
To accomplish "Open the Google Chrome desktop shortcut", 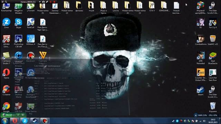I will point(6,107).
